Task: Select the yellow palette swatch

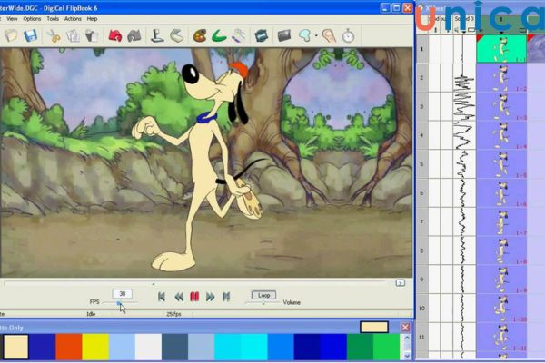Action: [x=95, y=347]
